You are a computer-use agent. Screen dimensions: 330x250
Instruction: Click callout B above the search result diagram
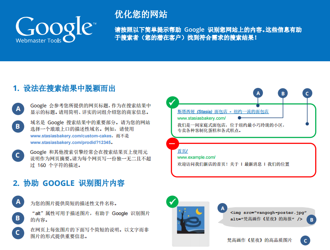click(283, 93)
